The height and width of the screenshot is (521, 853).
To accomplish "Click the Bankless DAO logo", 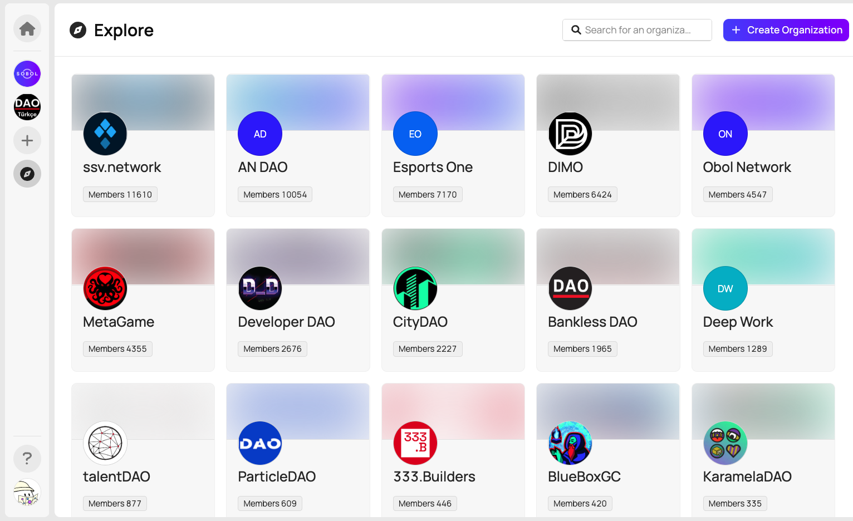I will [x=570, y=288].
